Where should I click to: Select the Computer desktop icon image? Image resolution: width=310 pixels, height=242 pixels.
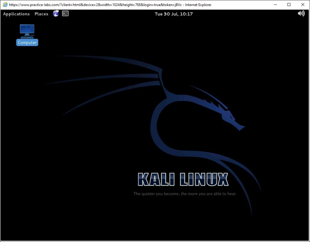point(27,31)
